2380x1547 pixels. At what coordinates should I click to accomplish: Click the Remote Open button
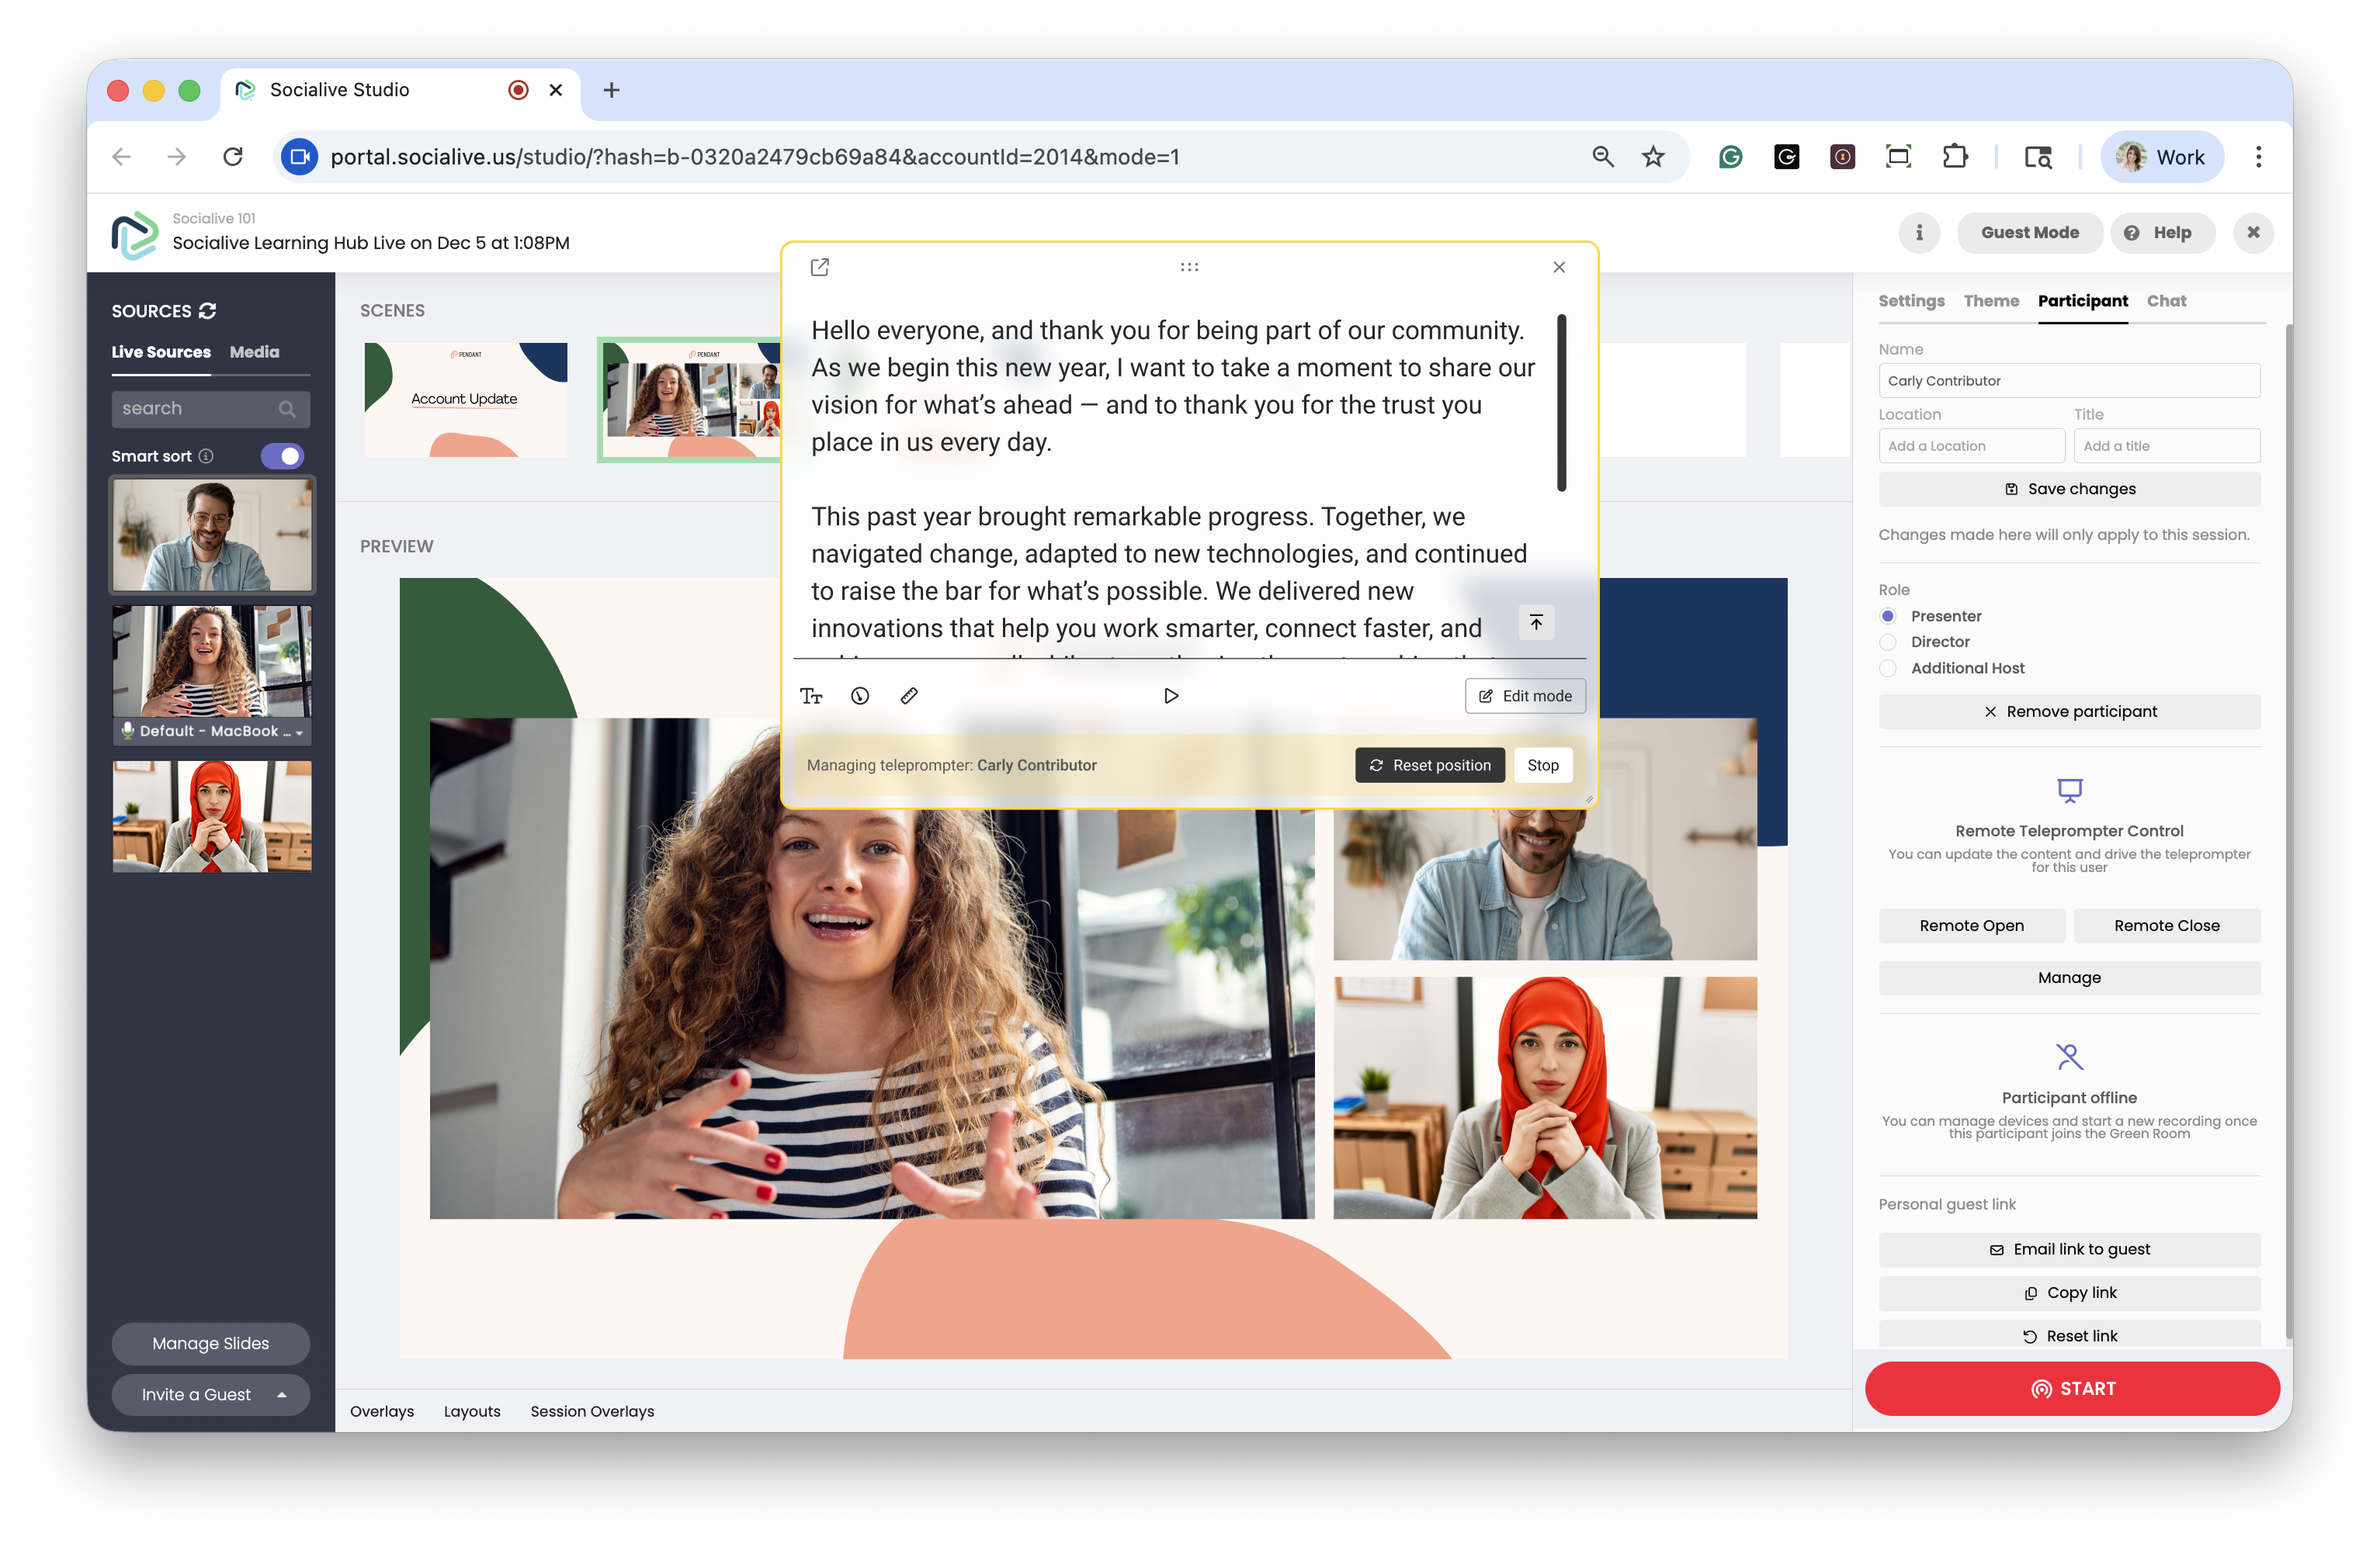(x=1971, y=926)
